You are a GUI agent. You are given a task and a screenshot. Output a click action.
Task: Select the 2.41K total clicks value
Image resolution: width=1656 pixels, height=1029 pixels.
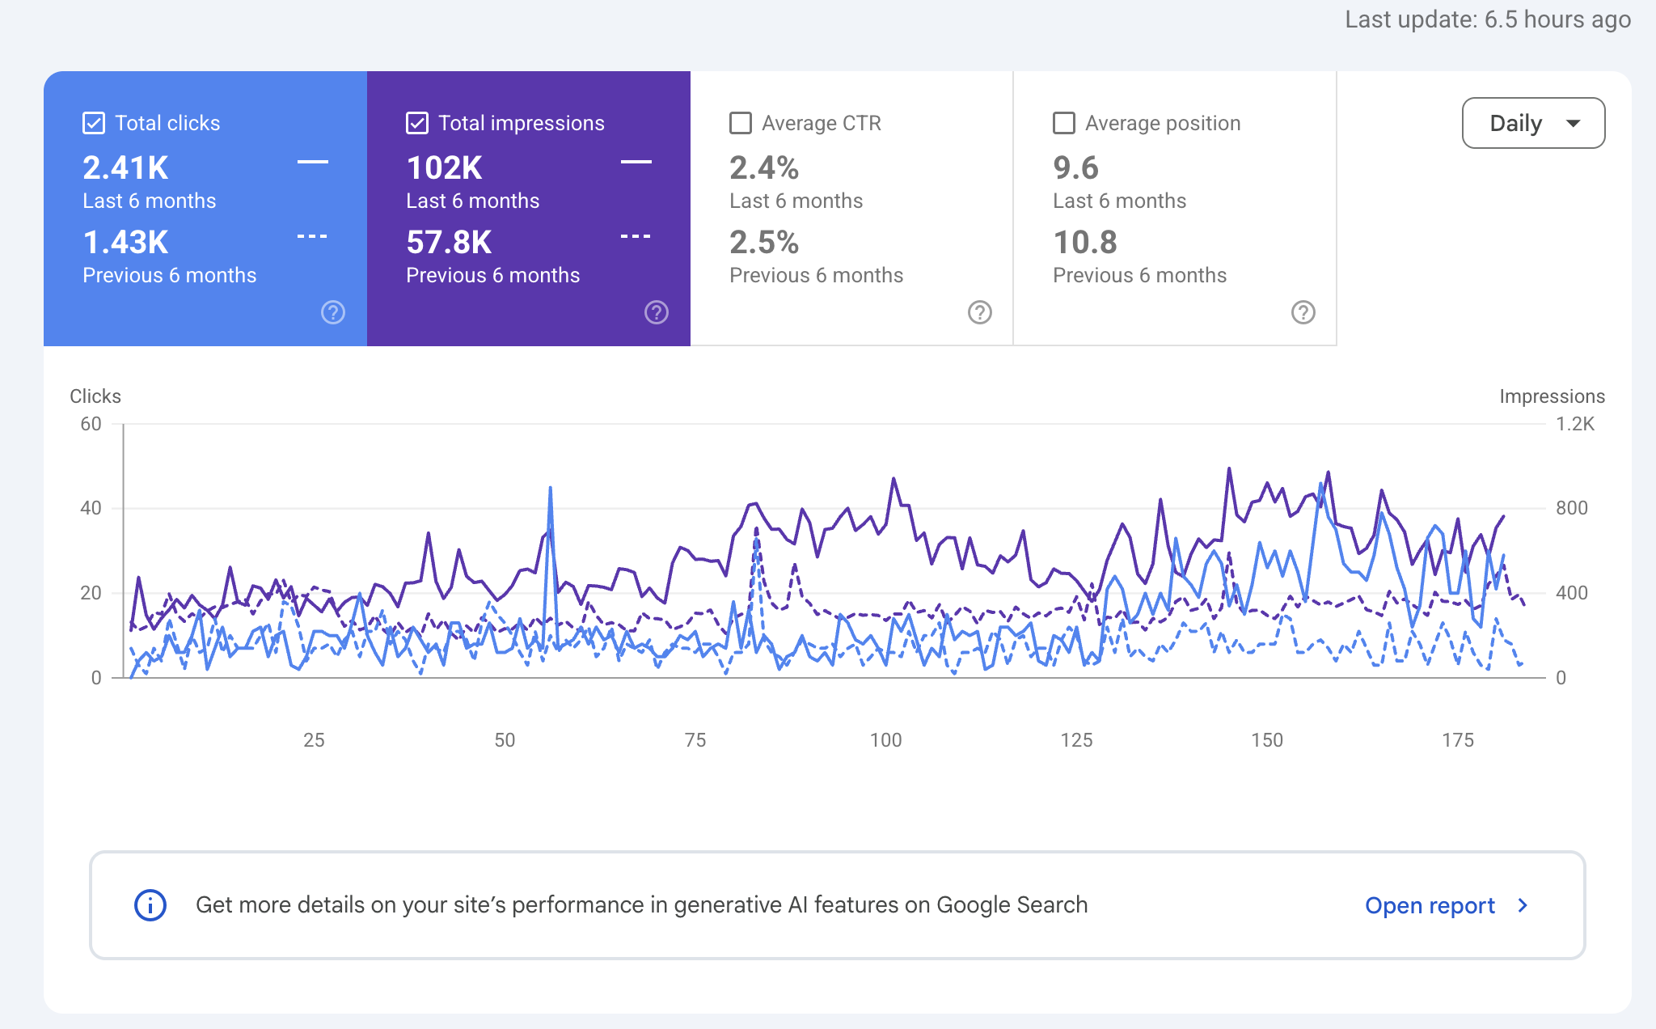coord(125,167)
